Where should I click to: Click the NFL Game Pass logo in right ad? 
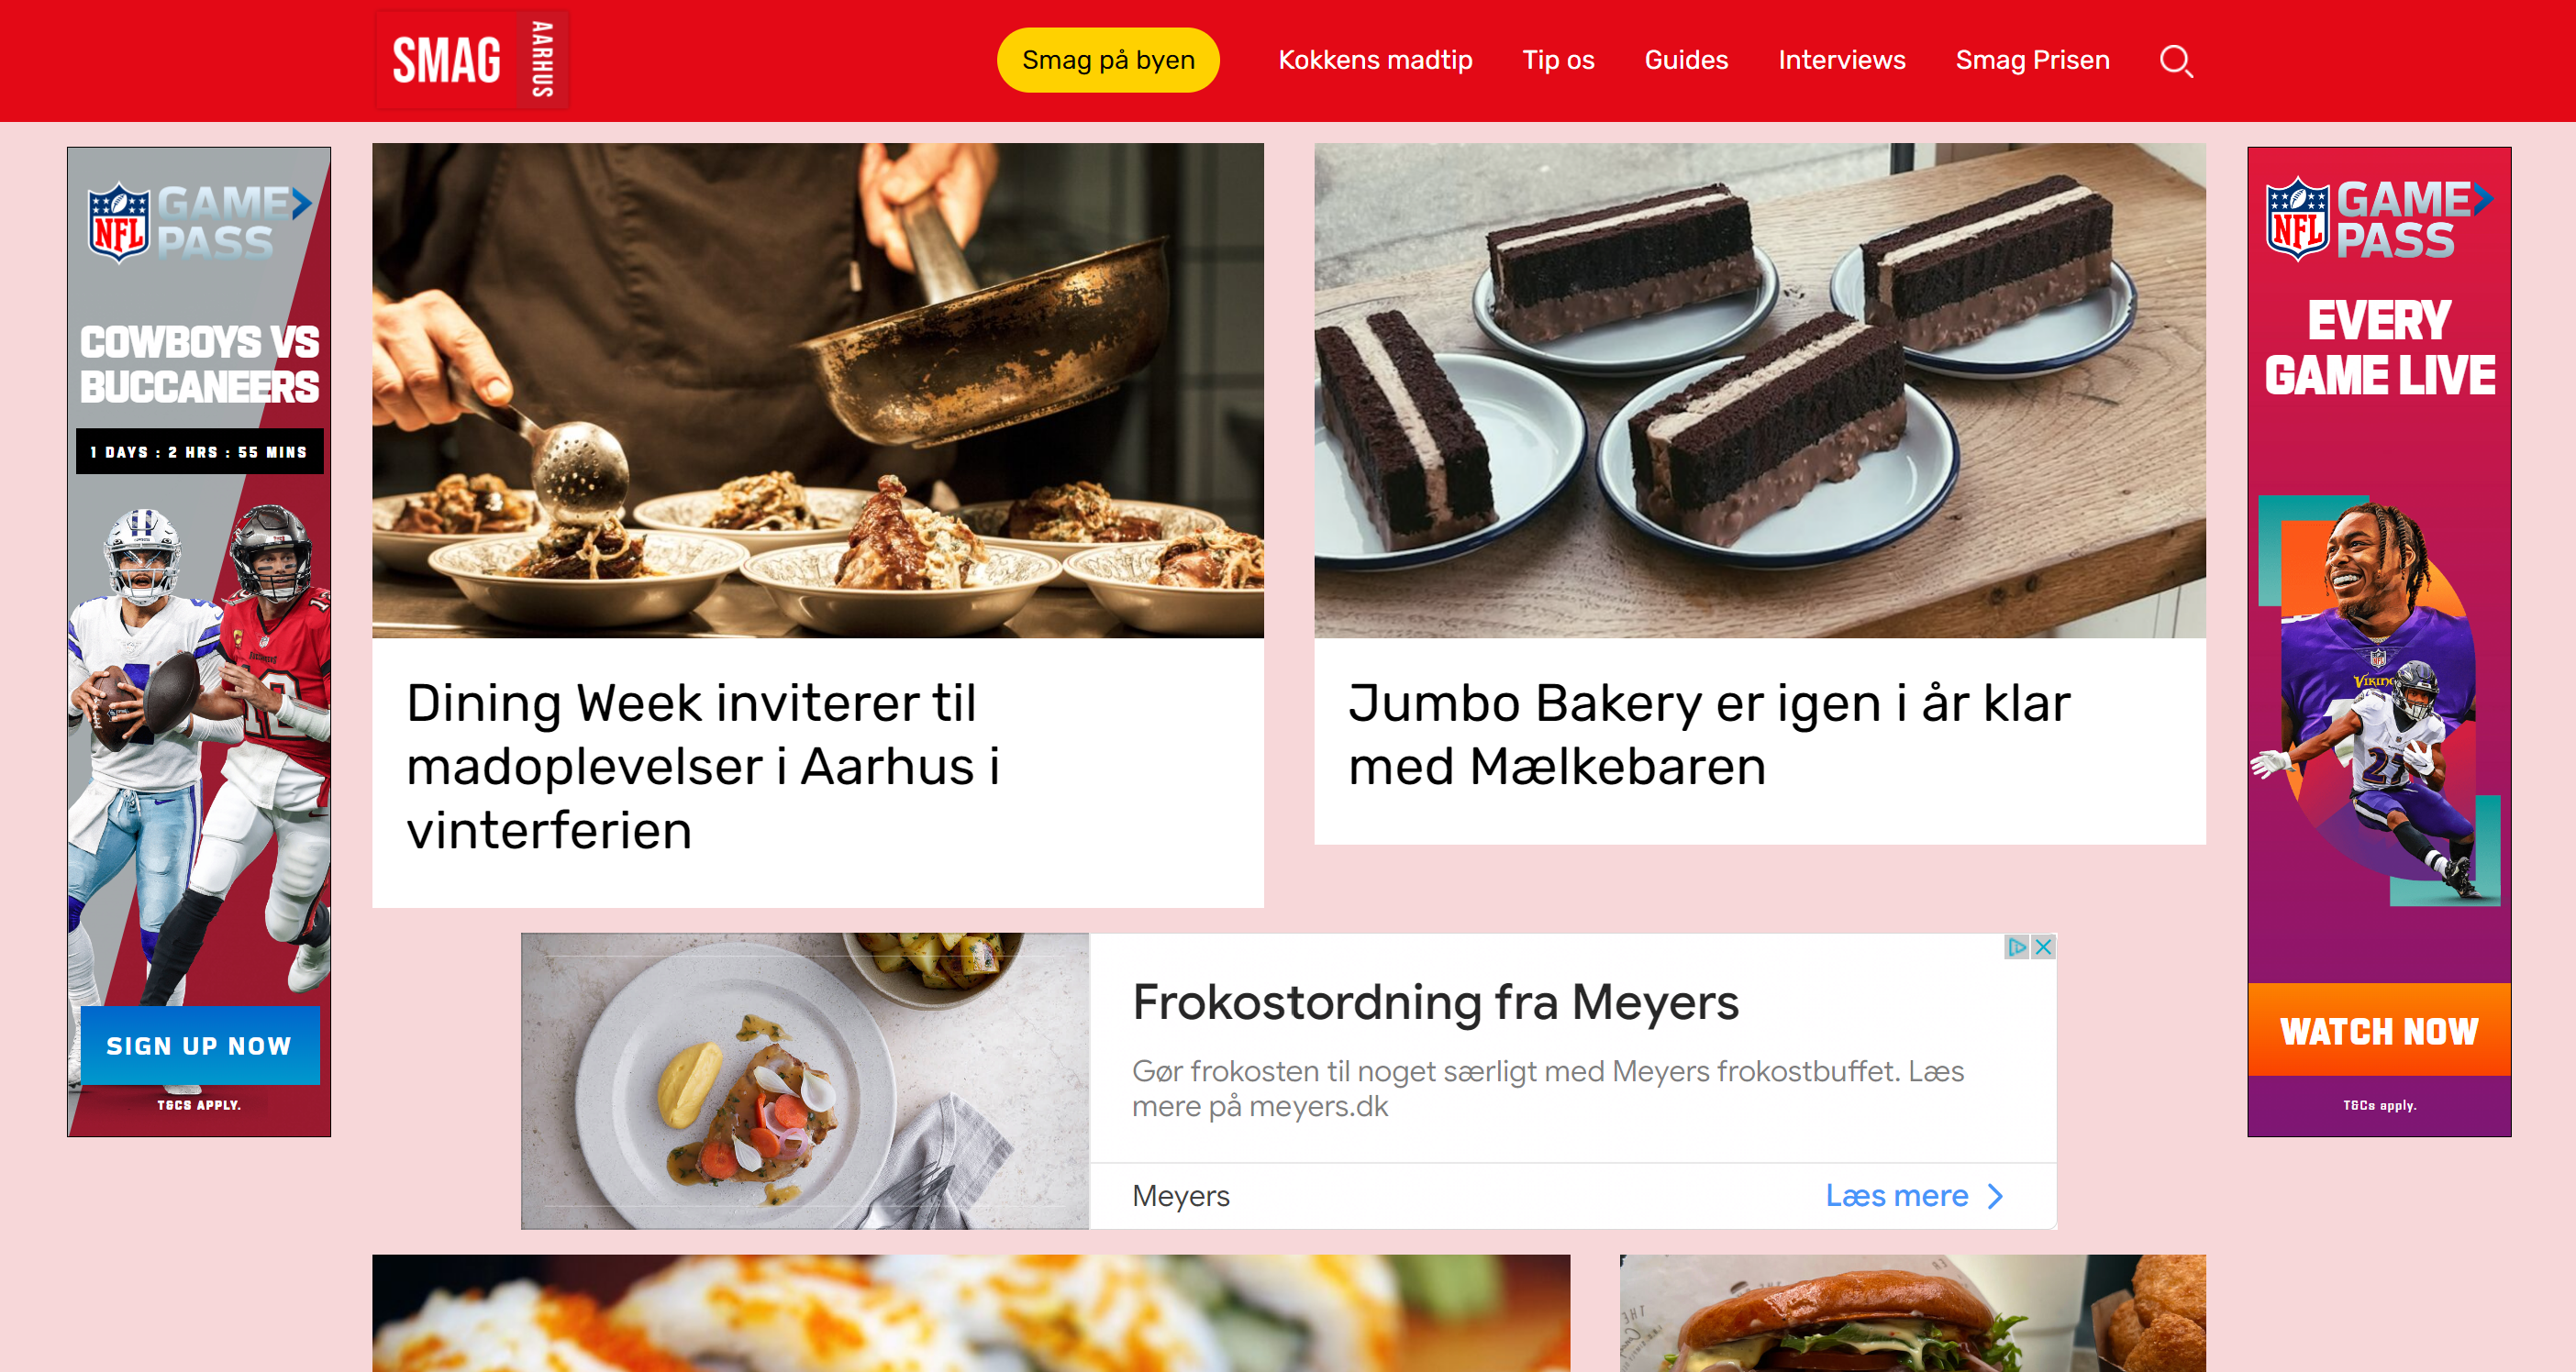click(2379, 219)
